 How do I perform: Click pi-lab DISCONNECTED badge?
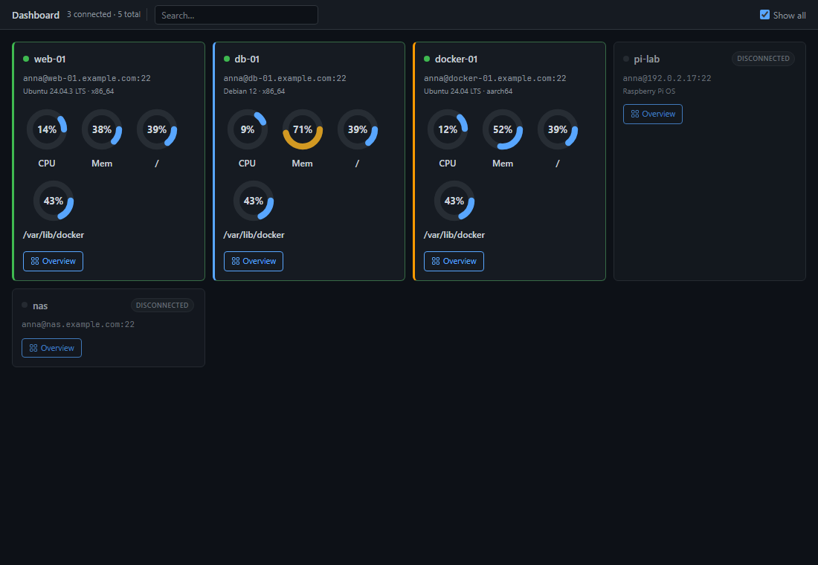[x=763, y=59]
